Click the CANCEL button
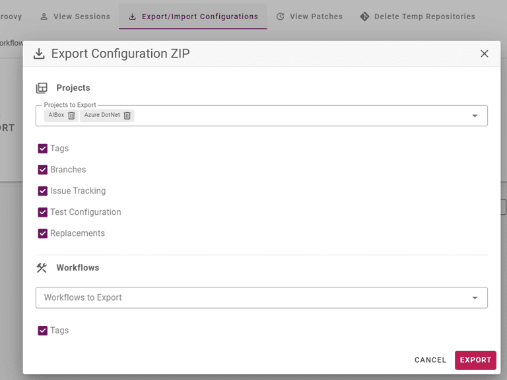The image size is (507, 380). coord(430,360)
